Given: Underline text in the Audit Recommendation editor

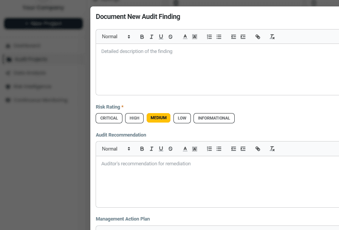Looking at the screenshot, I should pyautogui.click(x=161, y=148).
